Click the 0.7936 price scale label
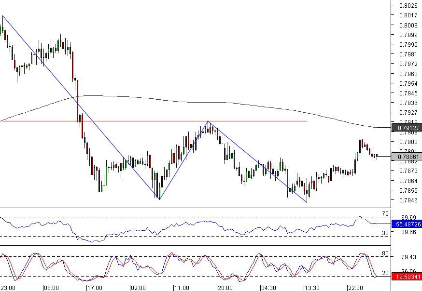Image resolution: width=422 pixels, height=291 pixels. [x=408, y=103]
